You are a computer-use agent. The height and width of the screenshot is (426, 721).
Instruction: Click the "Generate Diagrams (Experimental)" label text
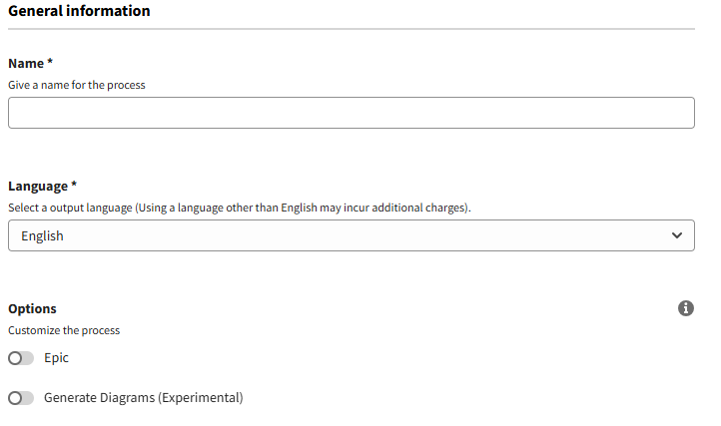click(143, 397)
